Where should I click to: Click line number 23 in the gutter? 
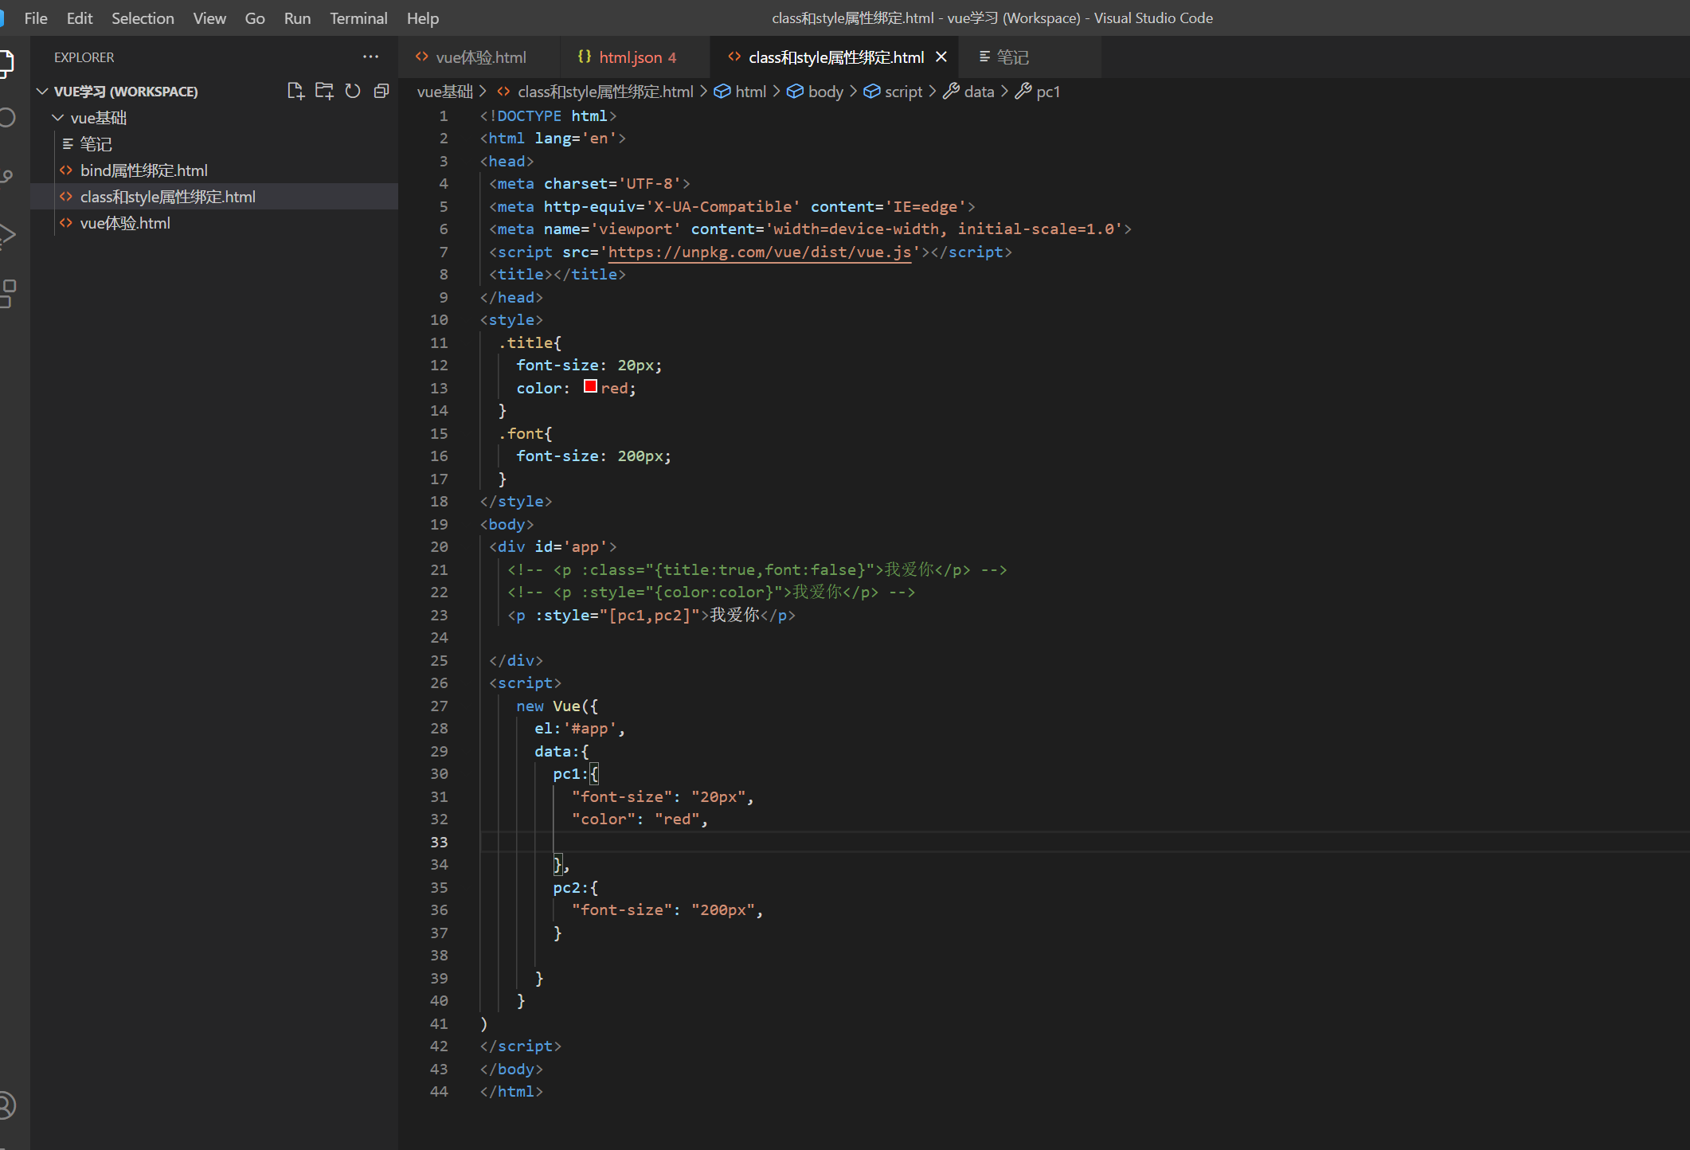(439, 615)
